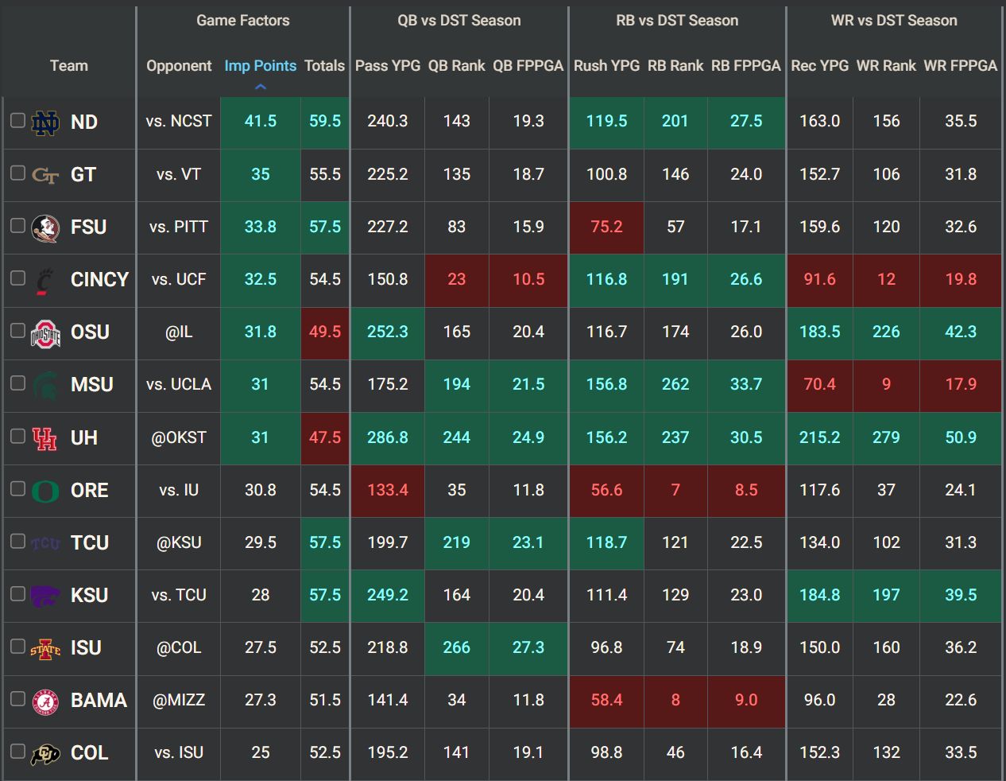Sort by RB Rank column header

(x=675, y=66)
